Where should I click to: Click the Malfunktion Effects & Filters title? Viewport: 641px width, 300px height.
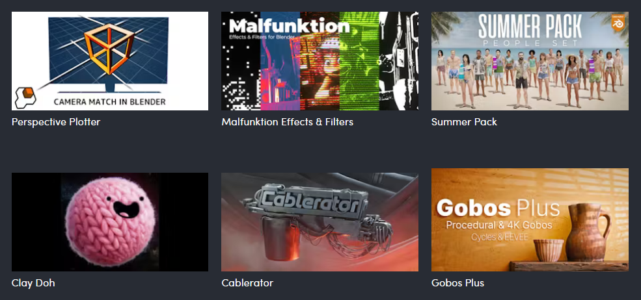point(287,121)
